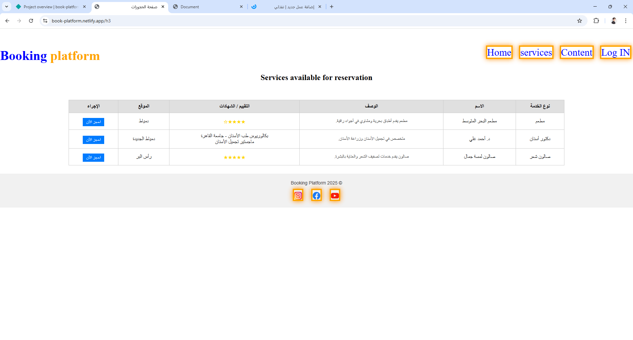Open Chrome's three-dot menu
Image resolution: width=633 pixels, height=340 pixels.
coord(626,21)
